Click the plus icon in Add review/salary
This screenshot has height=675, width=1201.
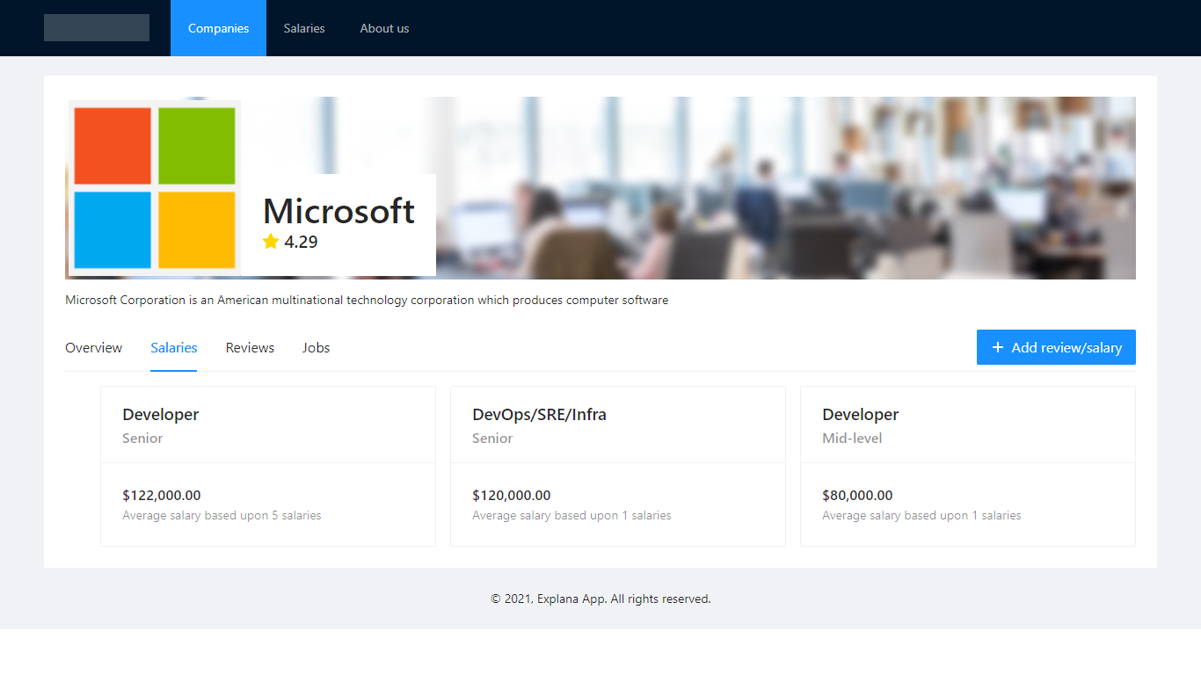(998, 347)
